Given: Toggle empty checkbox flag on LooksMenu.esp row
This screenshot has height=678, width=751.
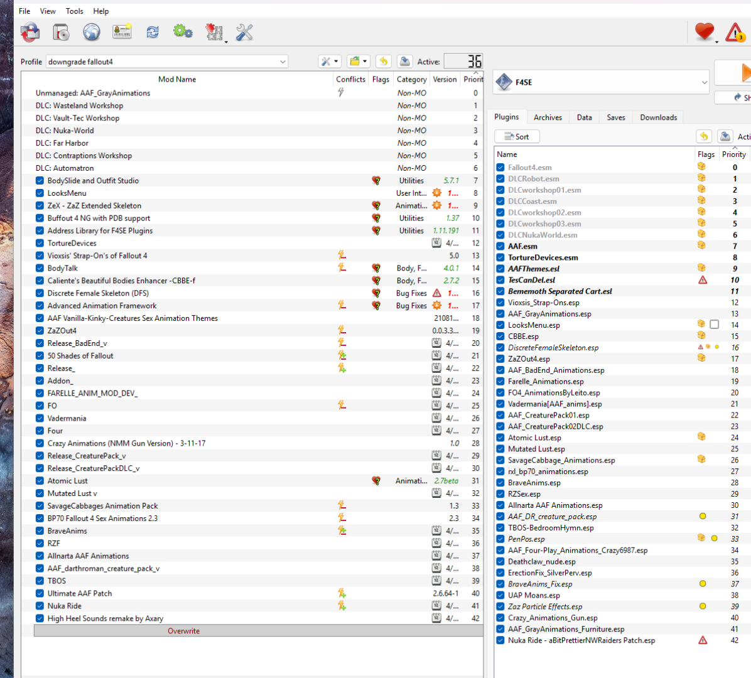Looking at the screenshot, I should pyautogui.click(x=714, y=325).
